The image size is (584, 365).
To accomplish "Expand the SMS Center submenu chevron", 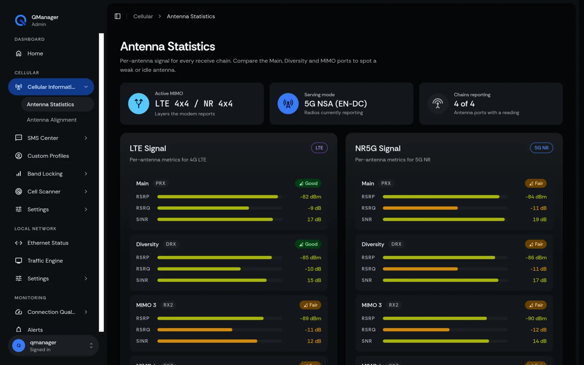I will (86, 138).
